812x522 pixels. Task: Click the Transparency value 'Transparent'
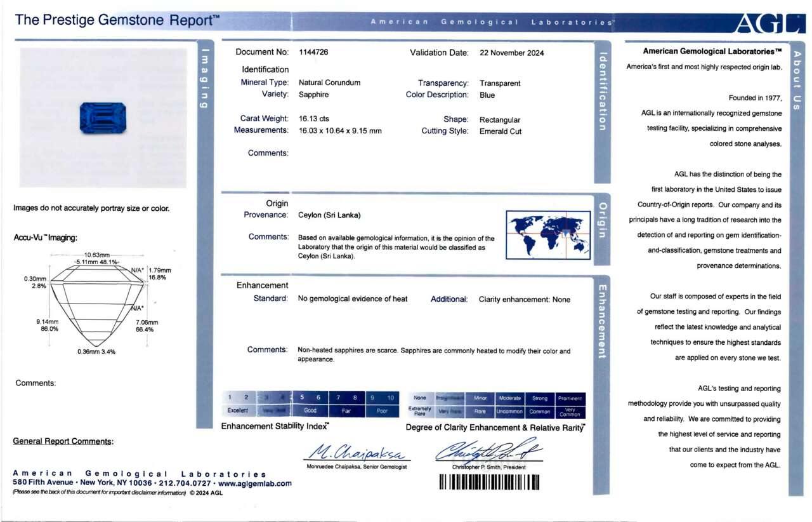(x=500, y=83)
